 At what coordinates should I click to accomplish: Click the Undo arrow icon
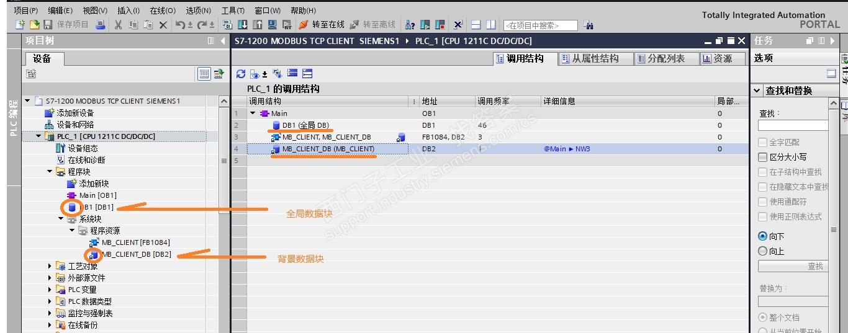click(x=179, y=25)
